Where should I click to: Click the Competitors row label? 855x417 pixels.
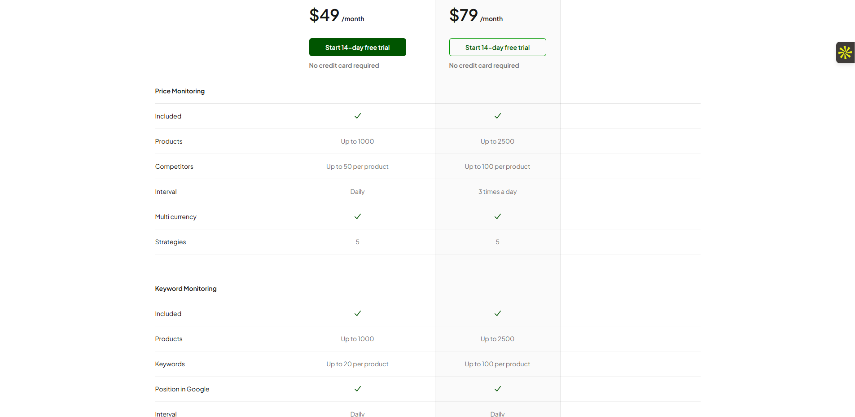[x=174, y=167]
